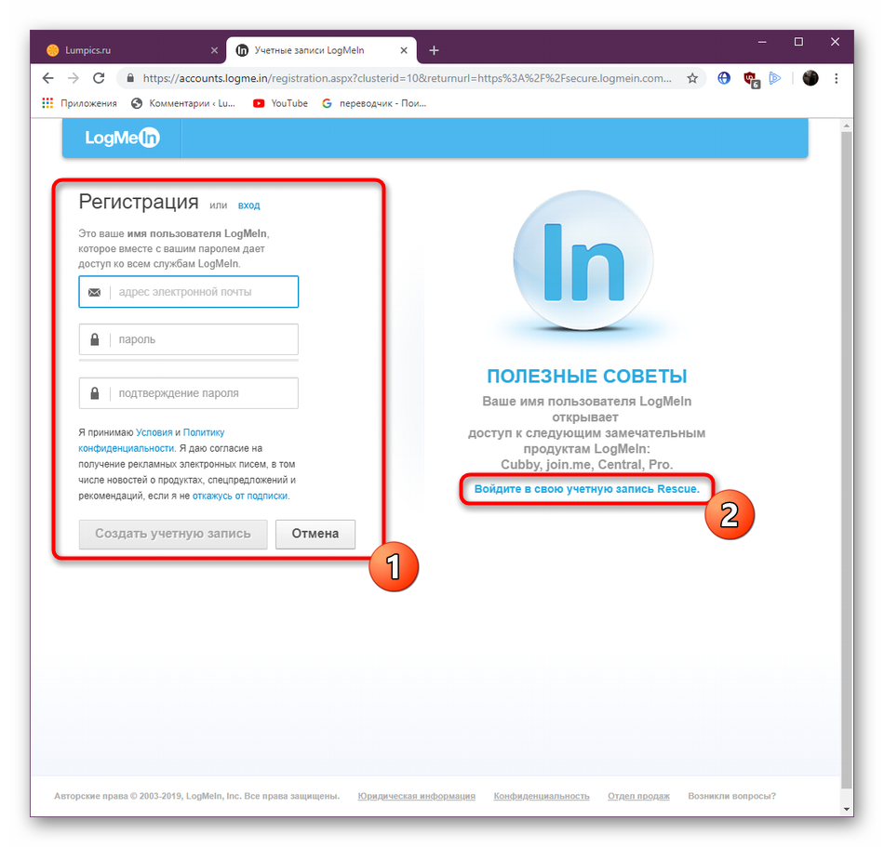Open a new browser tab
This screenshot has height=847, width=884.
click(434, 50)
